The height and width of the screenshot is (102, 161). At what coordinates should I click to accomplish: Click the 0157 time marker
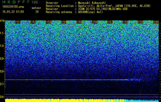pos(110,22)
